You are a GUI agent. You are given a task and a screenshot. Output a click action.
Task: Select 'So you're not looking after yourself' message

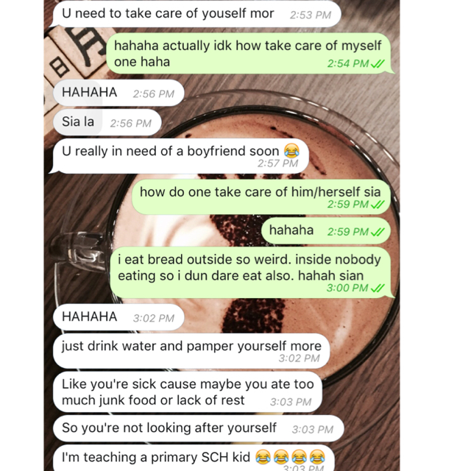click(199, 428)
